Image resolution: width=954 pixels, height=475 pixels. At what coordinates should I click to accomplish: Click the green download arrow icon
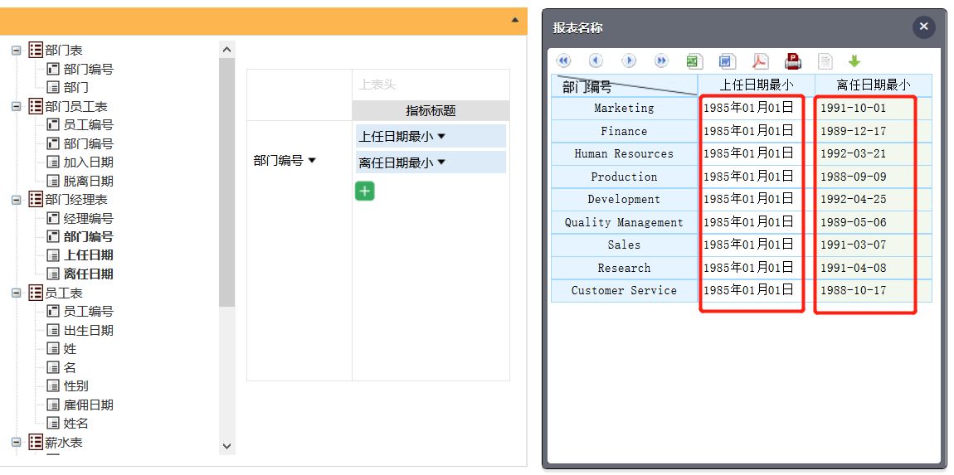point(854,61)
